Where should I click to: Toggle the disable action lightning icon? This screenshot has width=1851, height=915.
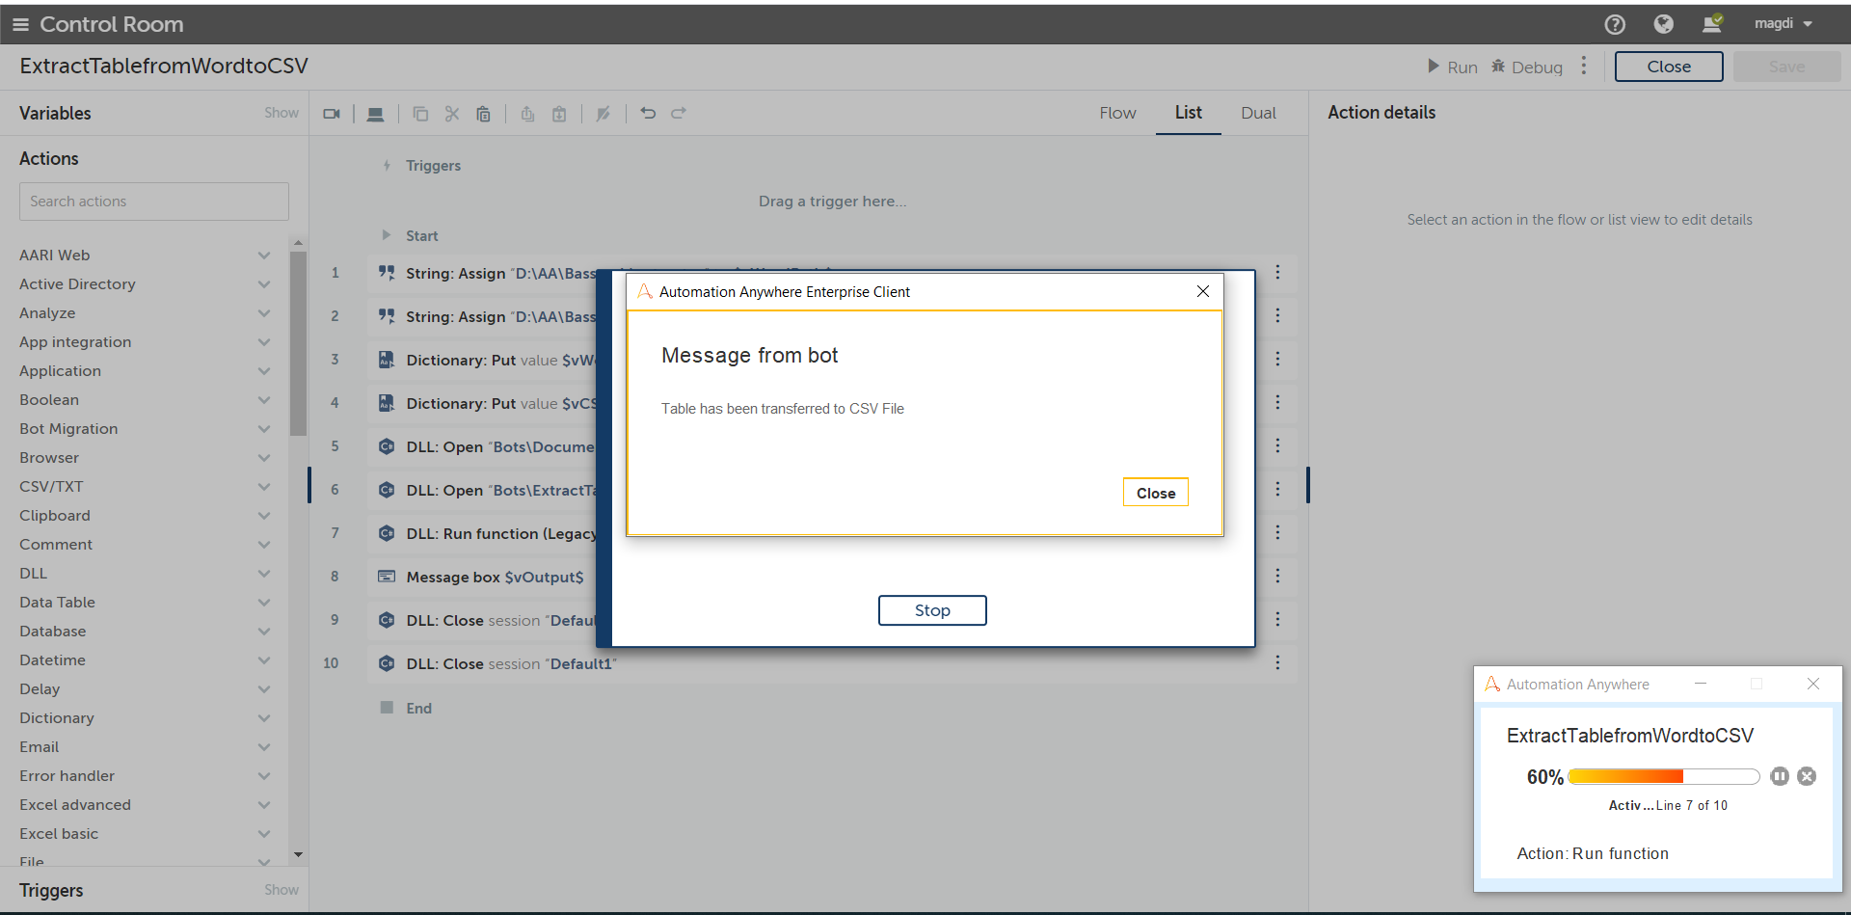pos(604,114)
